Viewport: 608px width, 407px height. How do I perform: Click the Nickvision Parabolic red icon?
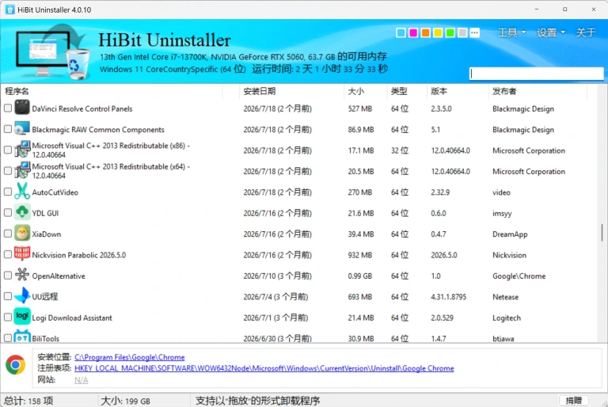[22, 253]
